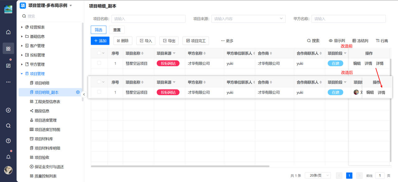Click the help question mark icon
398x182 pixels.
coord(8,141)
